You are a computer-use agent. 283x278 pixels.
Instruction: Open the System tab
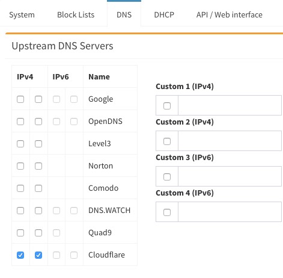pyautogui.click(x=22, y=15)
